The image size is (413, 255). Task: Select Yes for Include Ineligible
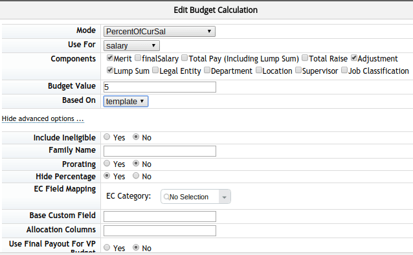pos(107,137)
